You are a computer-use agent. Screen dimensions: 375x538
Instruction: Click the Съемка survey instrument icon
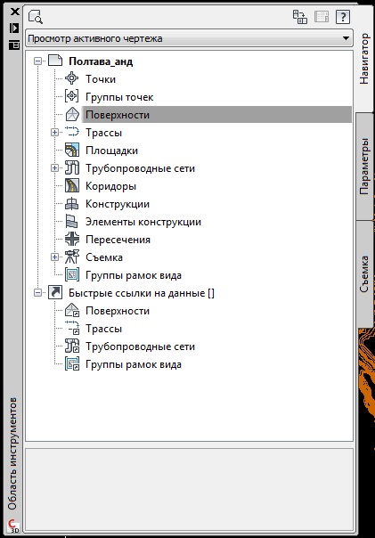point(72,257)
